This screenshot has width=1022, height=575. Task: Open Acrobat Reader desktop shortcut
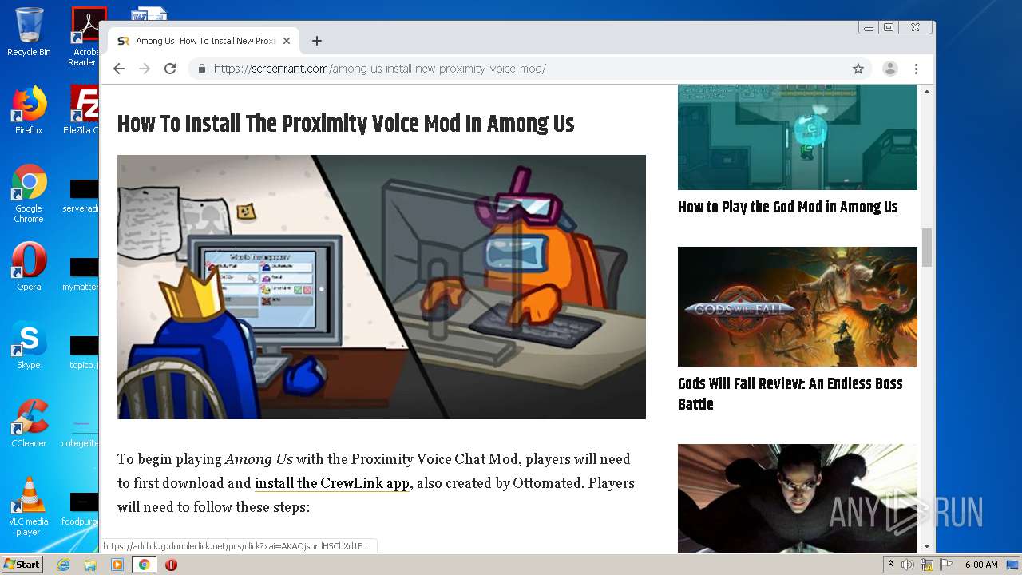(85, 37)
